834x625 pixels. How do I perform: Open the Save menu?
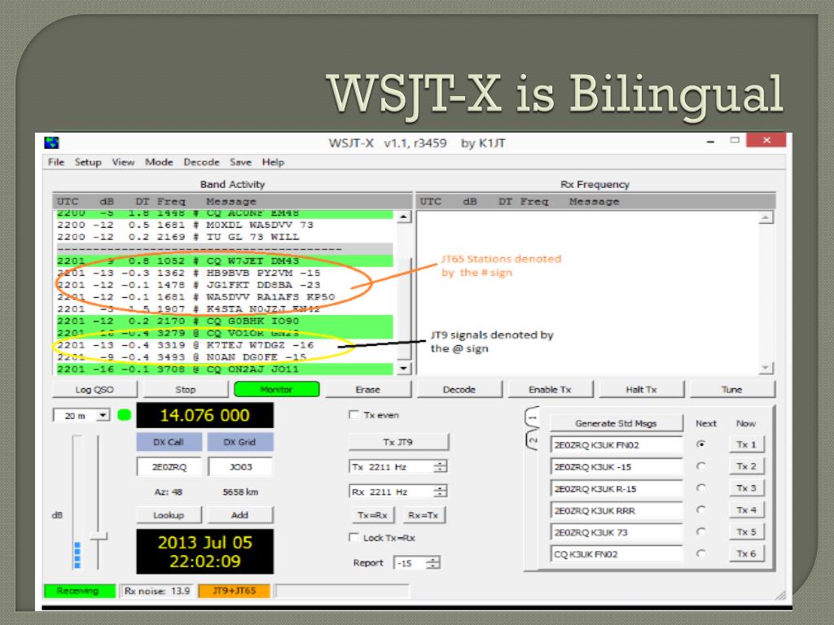click(240, 162)
